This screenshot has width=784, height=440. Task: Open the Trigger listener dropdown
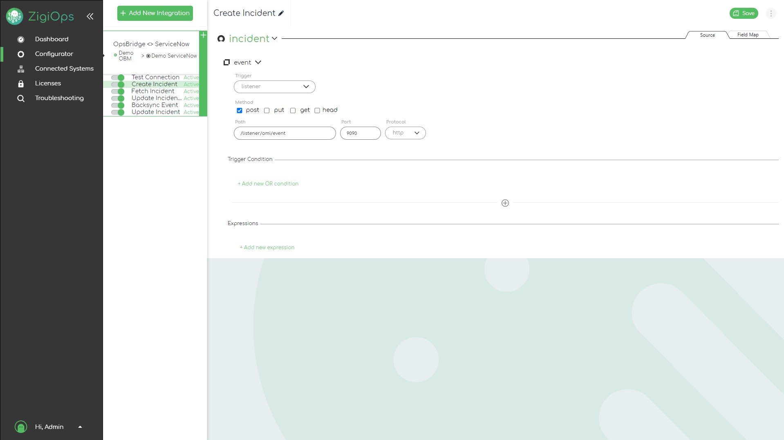pos(274,87)
